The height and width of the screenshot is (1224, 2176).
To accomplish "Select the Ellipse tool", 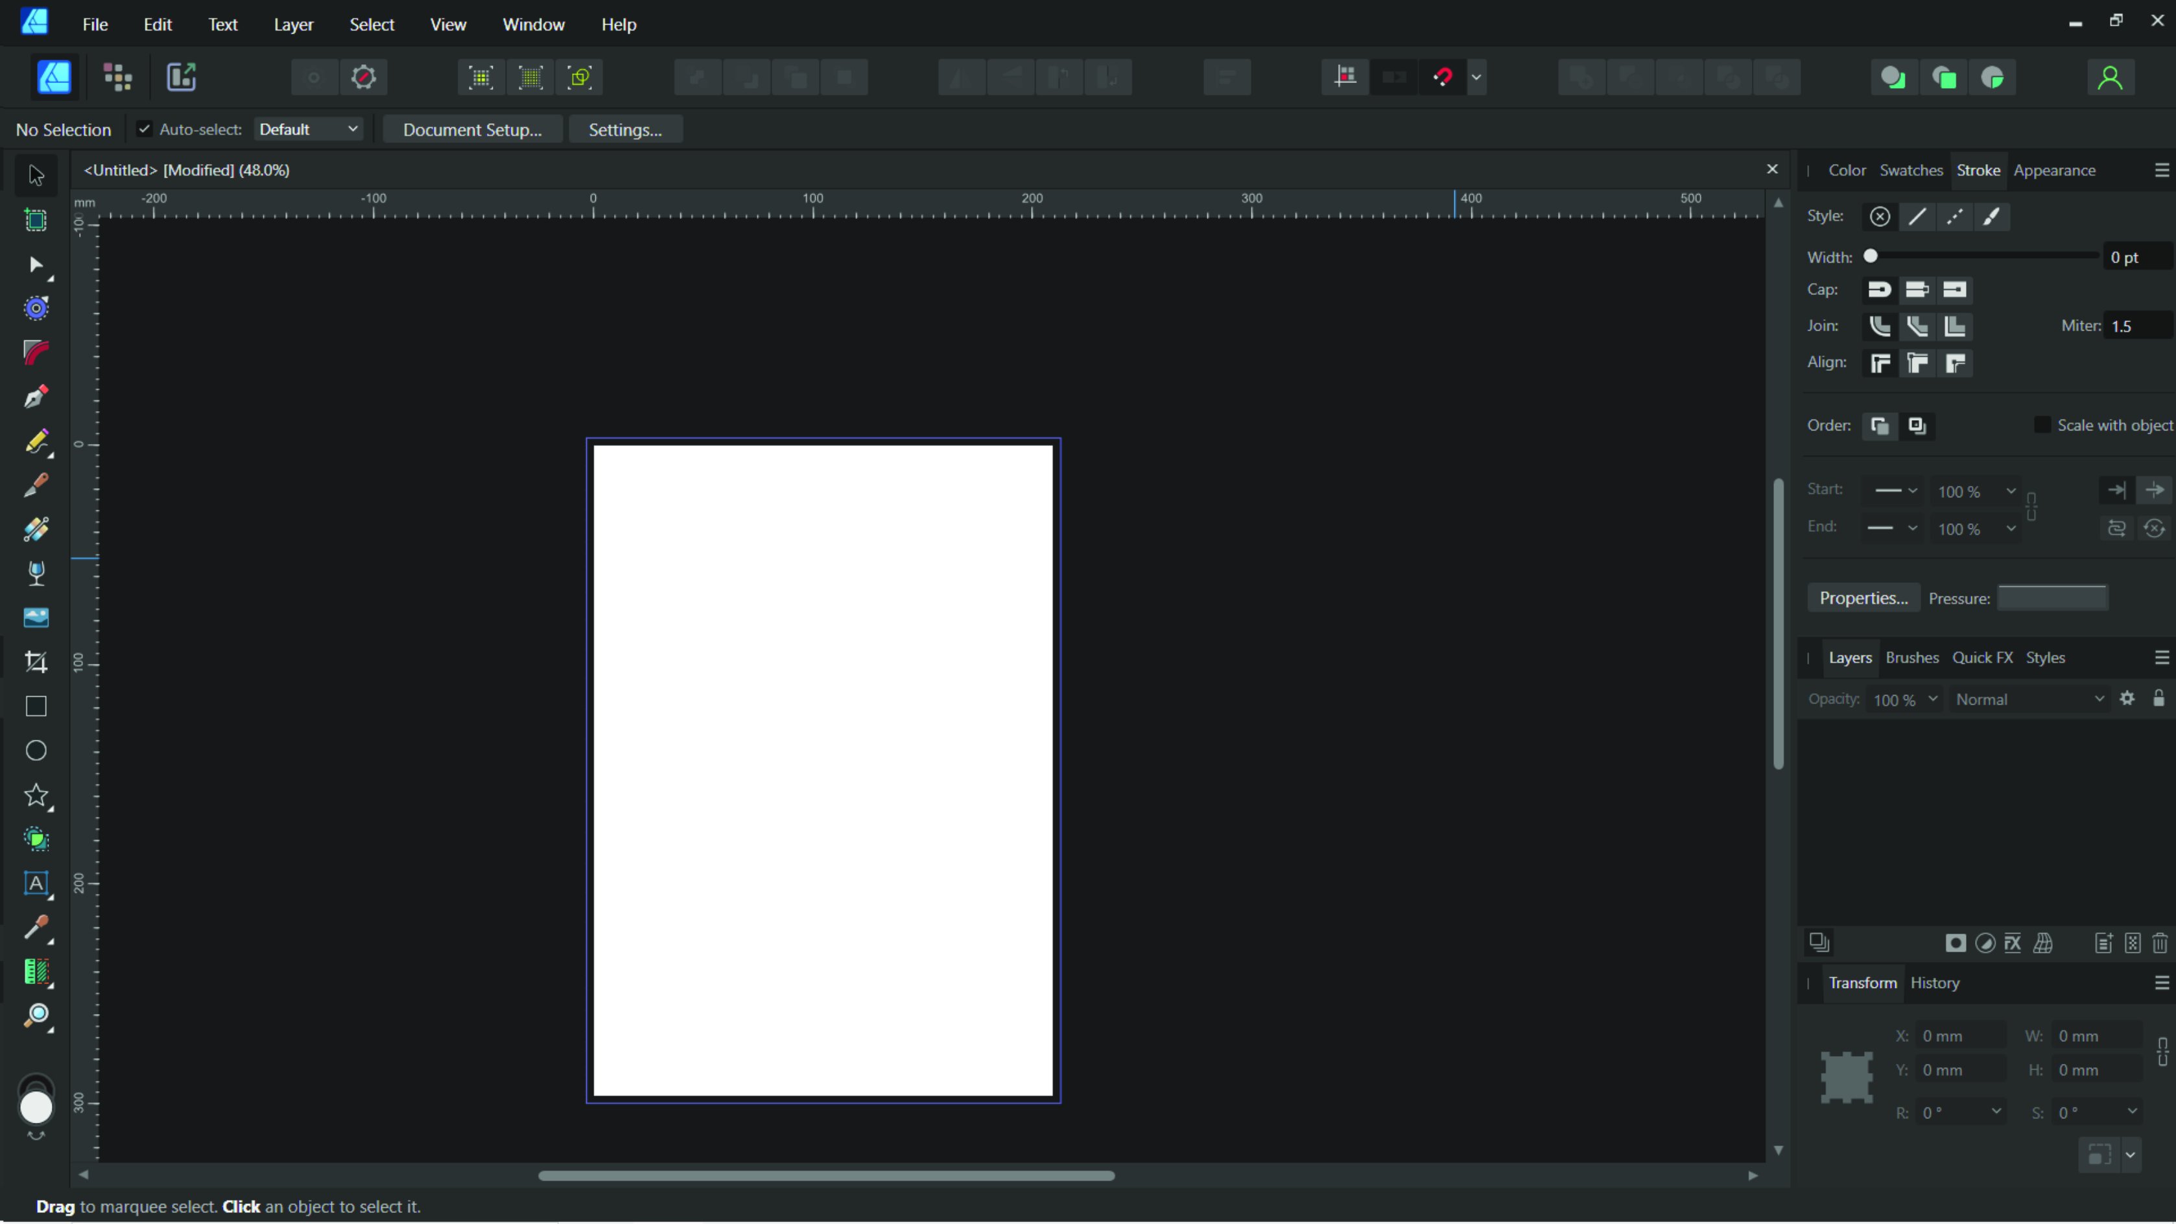I will point(36,750).
